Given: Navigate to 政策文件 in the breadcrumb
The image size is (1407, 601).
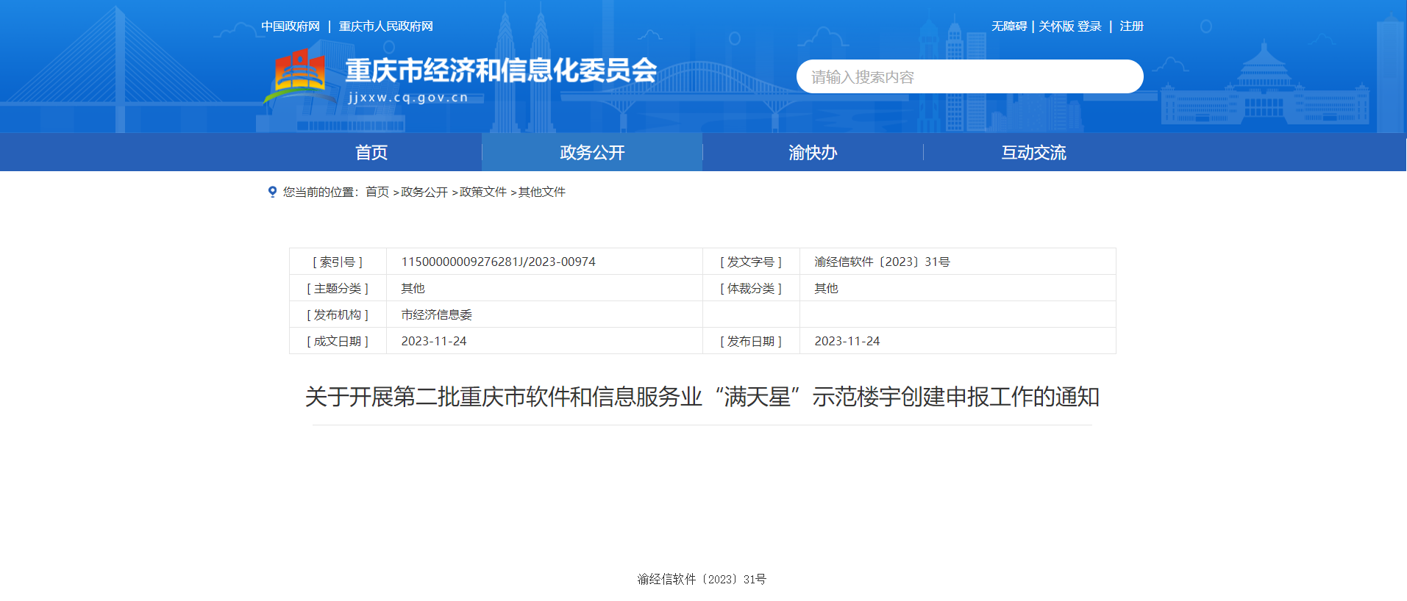Looking at the screenshot, I should point(483,192).
